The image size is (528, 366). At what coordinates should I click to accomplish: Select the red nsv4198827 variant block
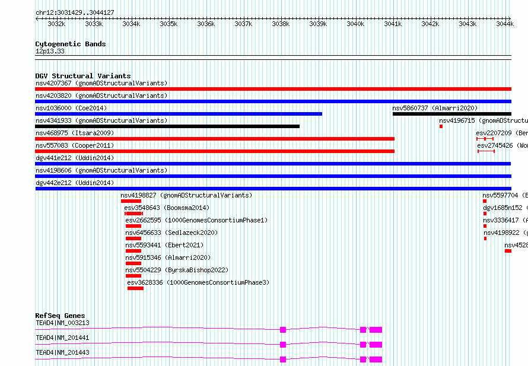[131, 201]
